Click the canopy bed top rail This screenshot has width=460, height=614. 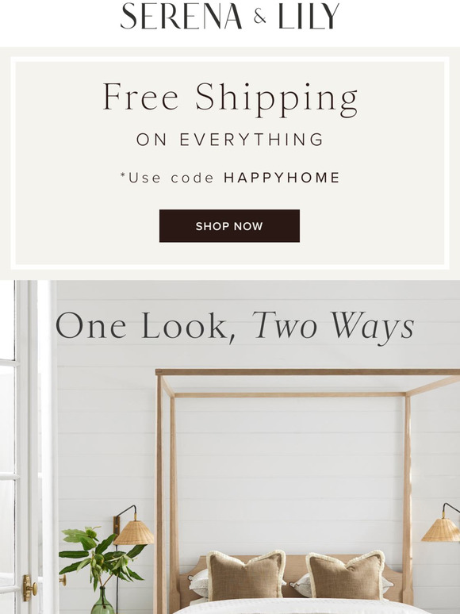pyautogui.click(x=308, y=372)
